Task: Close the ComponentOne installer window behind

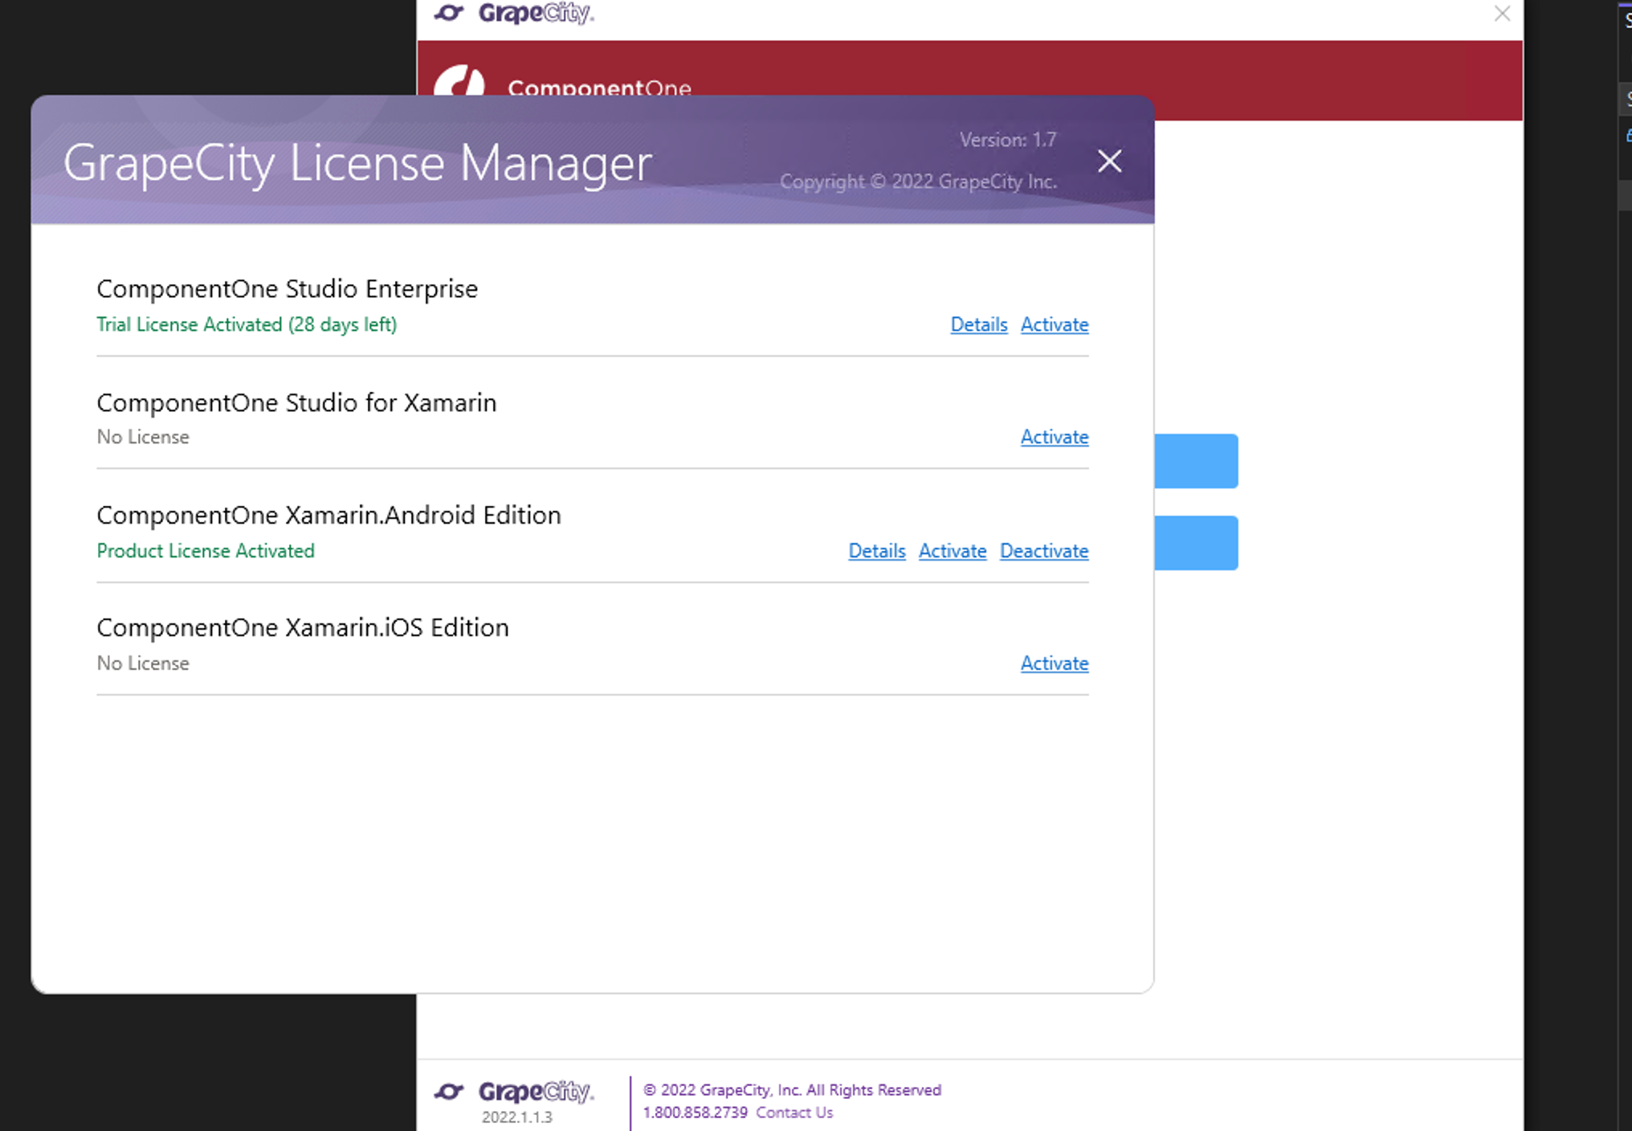Action: [1502, 14]
